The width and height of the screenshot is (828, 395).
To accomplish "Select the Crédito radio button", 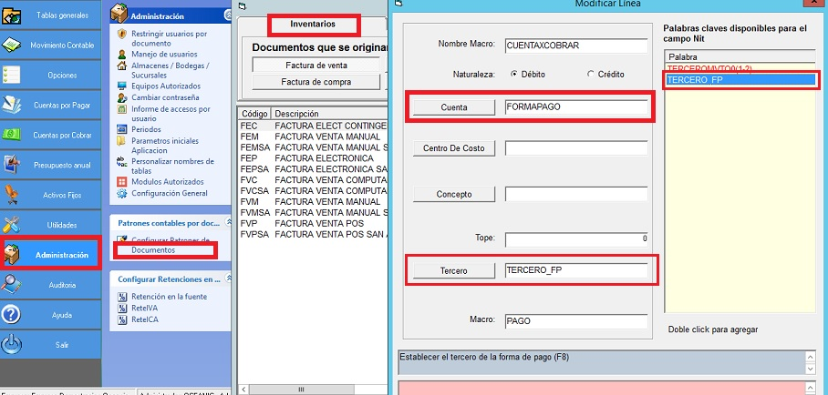I will click(x=591, y=74).
